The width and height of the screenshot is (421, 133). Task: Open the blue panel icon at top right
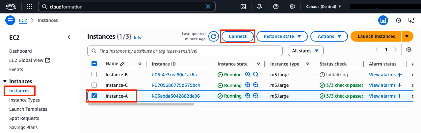coord(383,20)
